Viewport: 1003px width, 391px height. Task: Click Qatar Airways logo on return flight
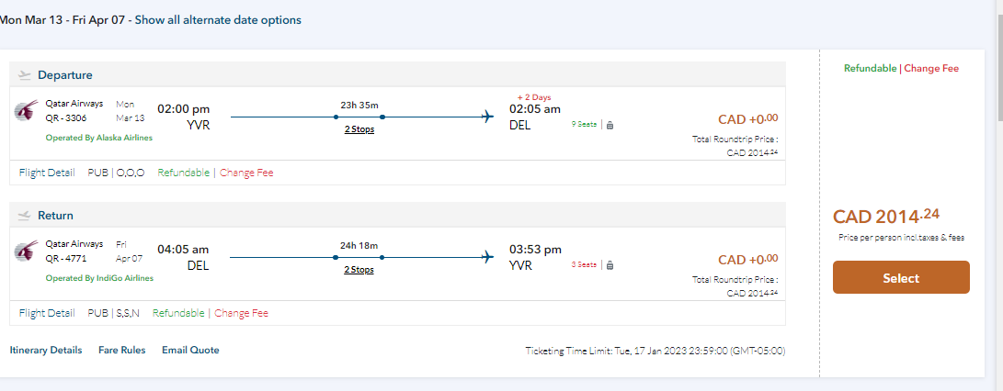coord(26,251)
